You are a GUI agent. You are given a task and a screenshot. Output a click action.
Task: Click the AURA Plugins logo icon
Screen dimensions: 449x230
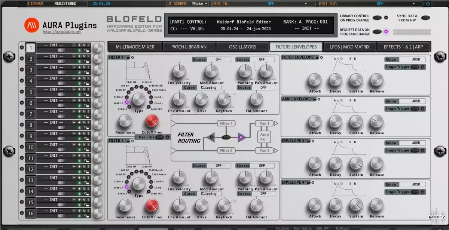[x=32, y=25]
